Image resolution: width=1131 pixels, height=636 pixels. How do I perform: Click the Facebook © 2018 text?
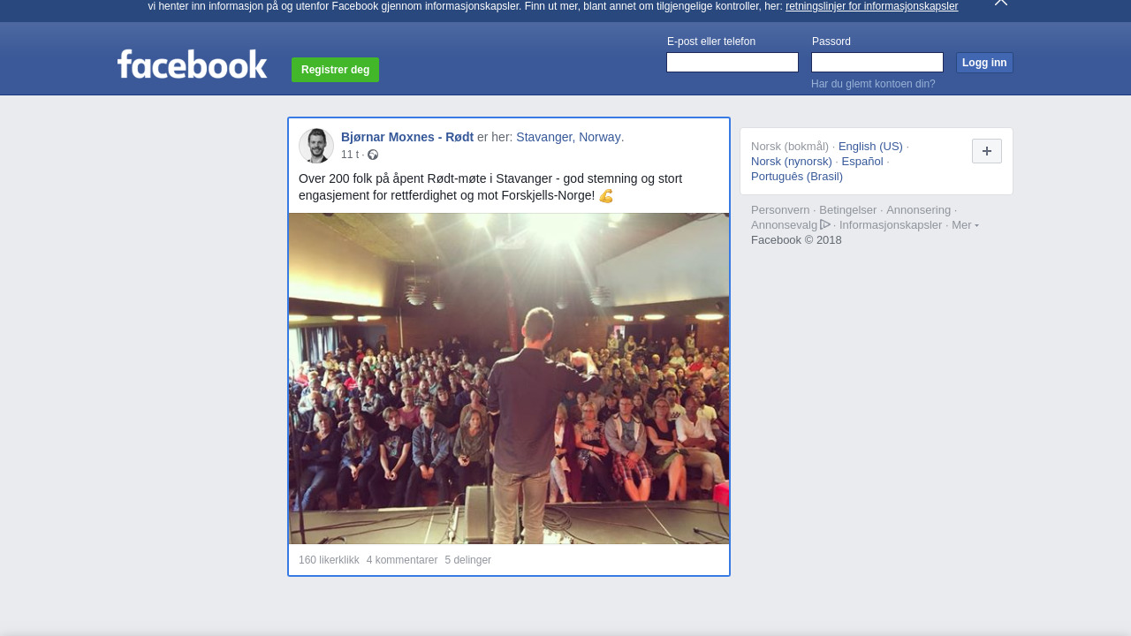pos(796,240)
